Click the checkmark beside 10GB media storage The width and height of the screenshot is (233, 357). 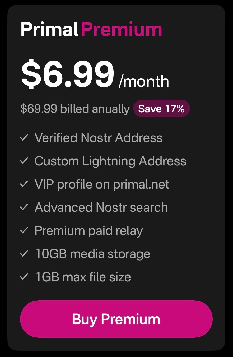(x=24, y=254)
